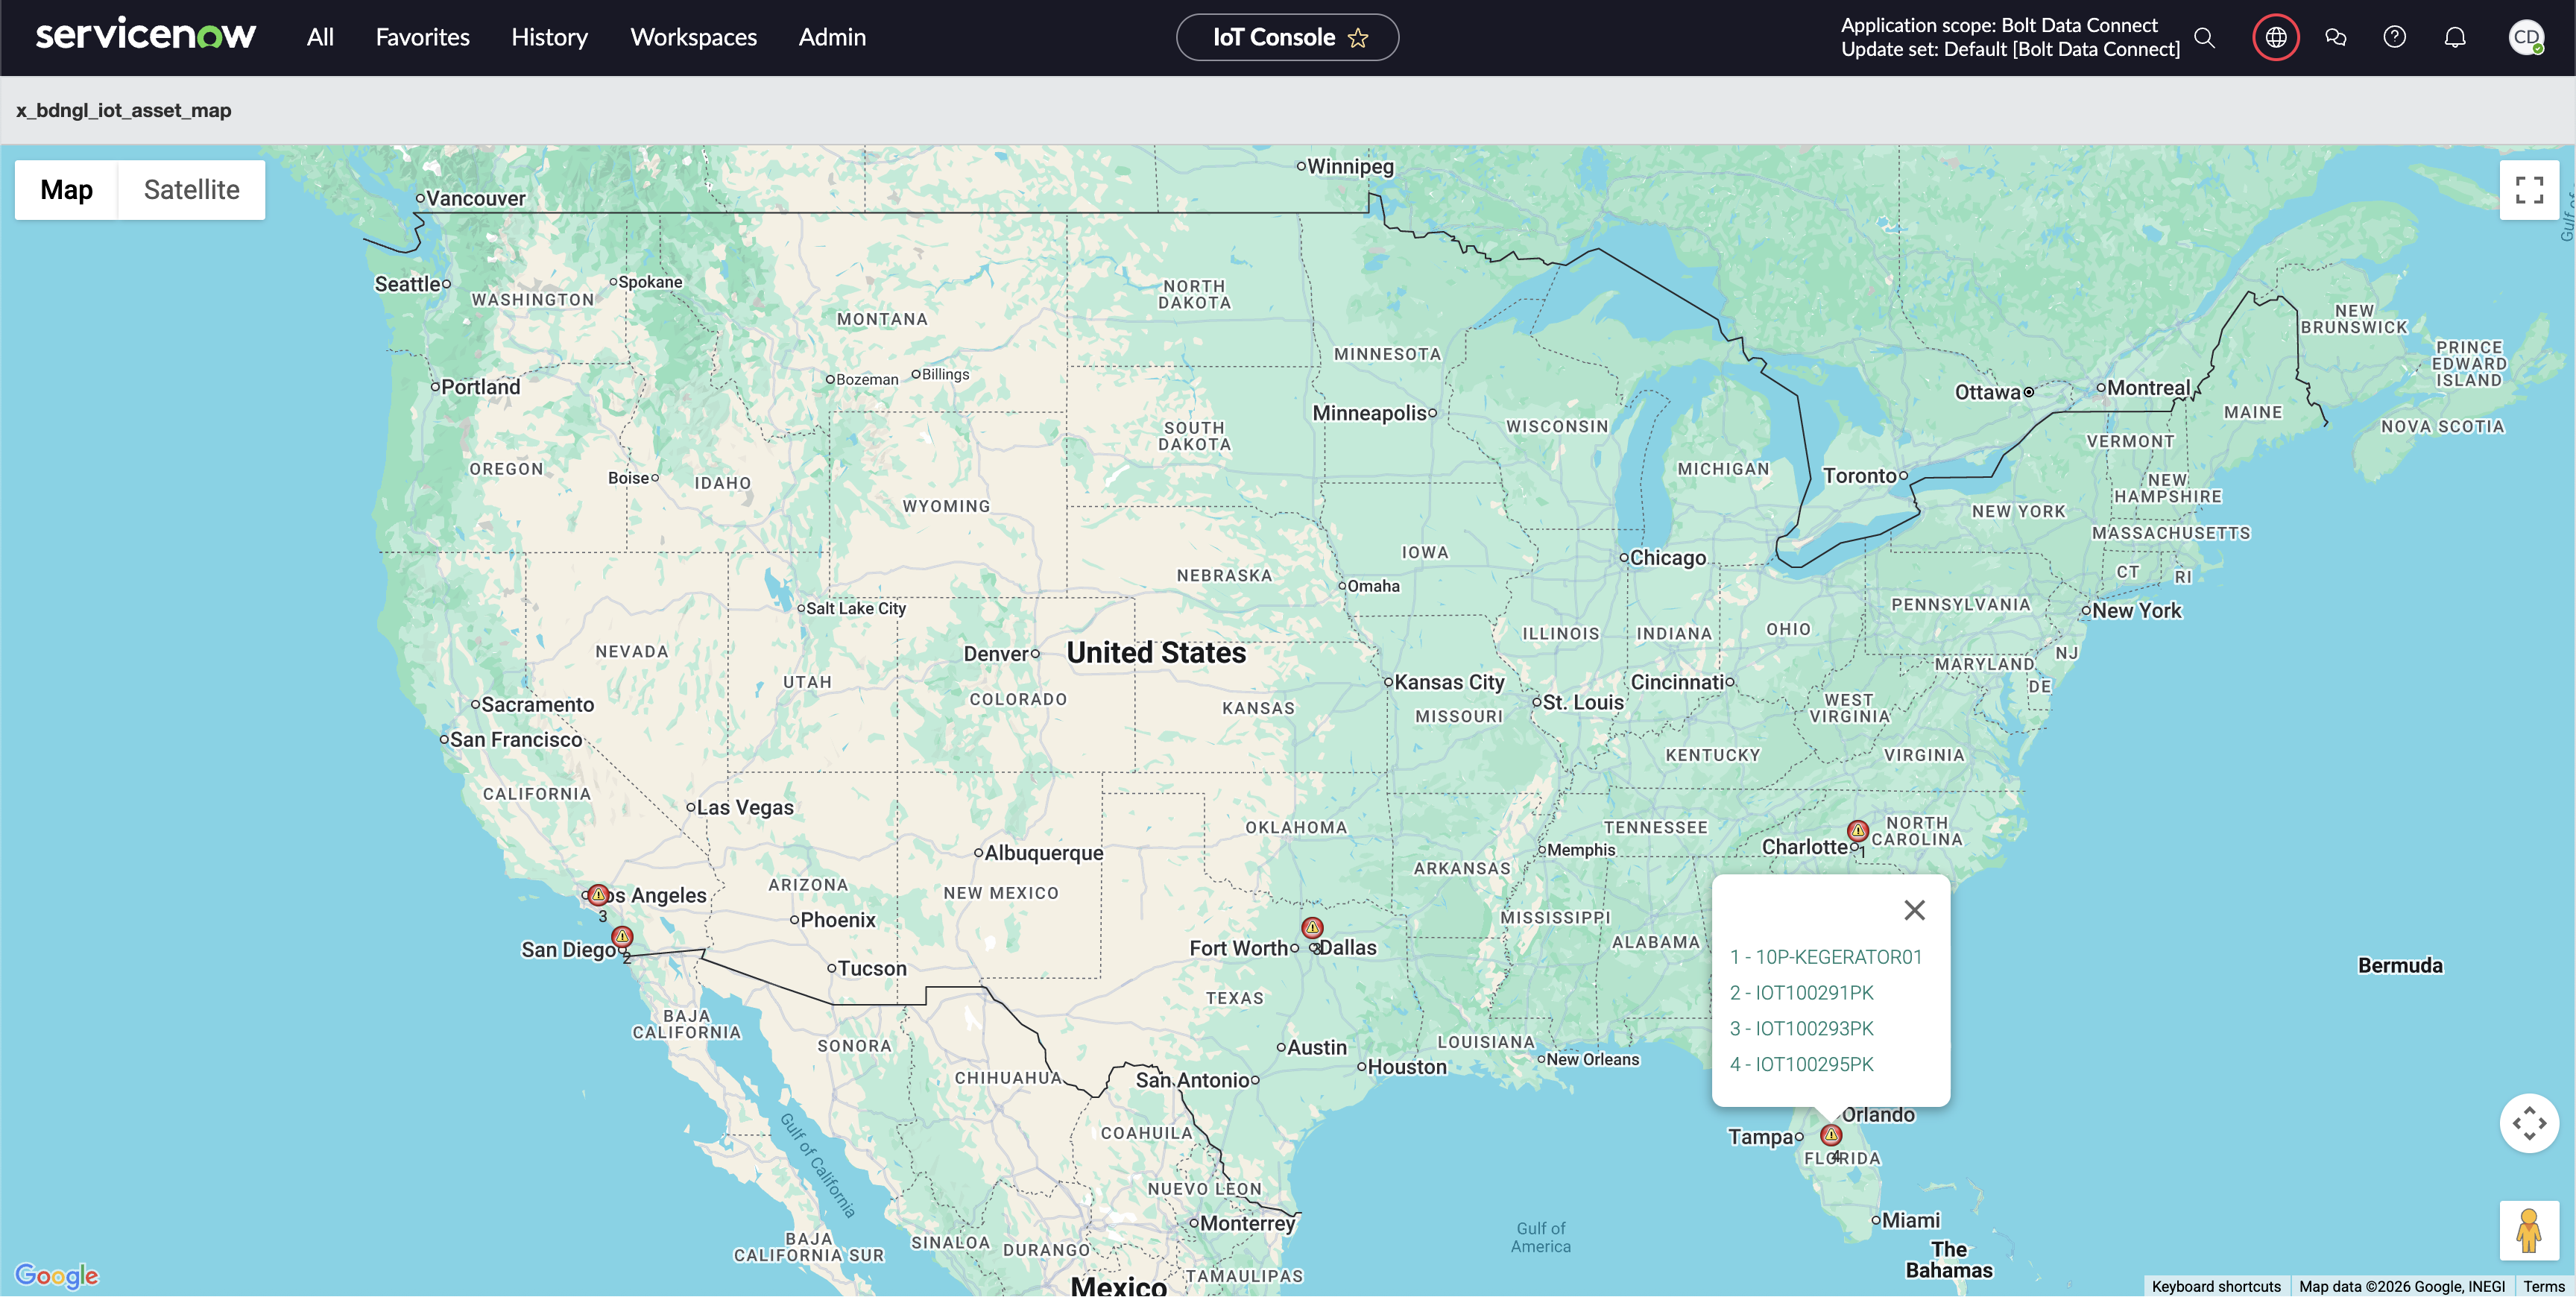
Task: Click the ServiceNow logo
Action: tap(146, 35)
